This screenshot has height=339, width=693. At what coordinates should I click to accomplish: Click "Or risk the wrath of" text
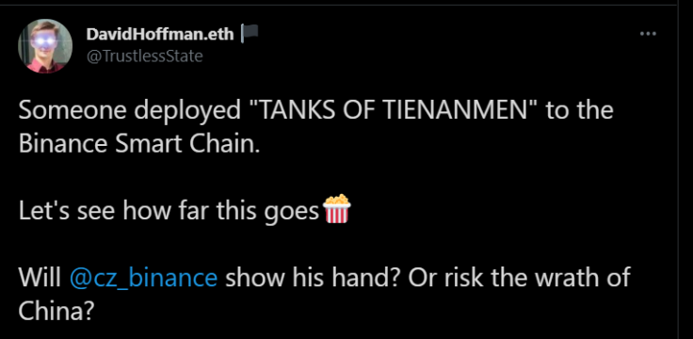pyautogui.click(x=520, y=278)
